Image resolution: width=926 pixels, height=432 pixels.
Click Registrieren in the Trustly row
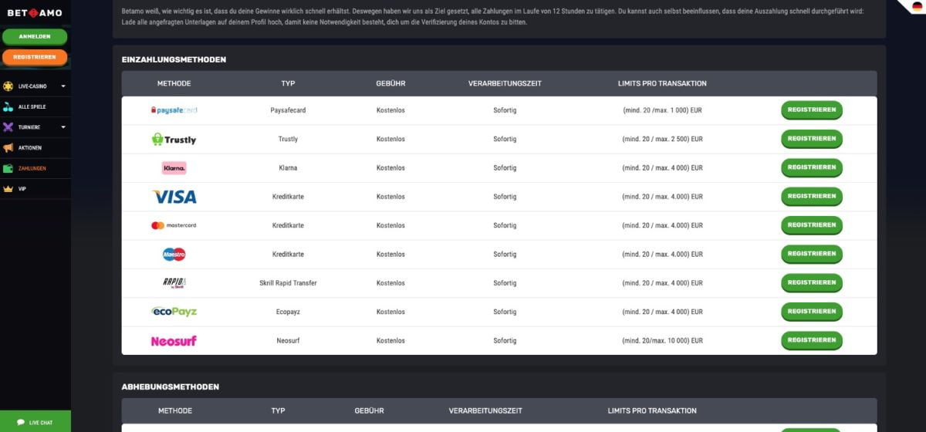[x=812, y=139]
